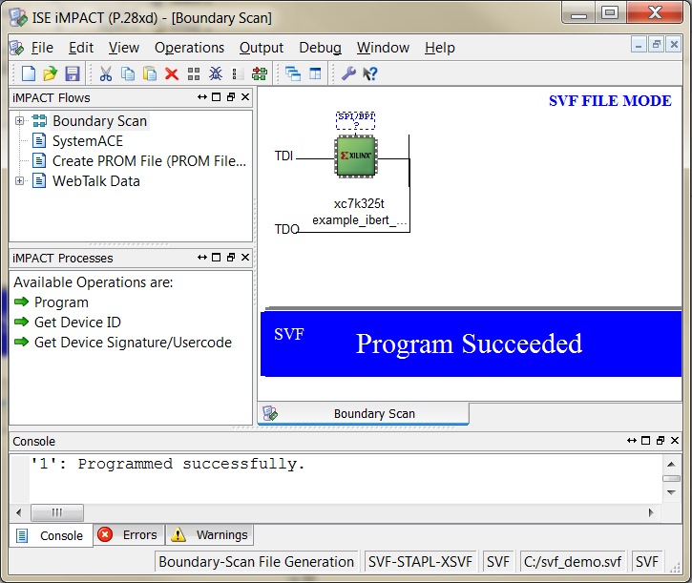Click the Open folder toolbar icon
The width and height of the screenshot is (692, 583).
[51, 73]
